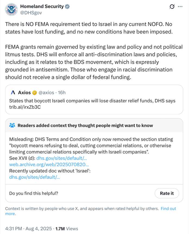Image resolution: width=190 pixels, height=234 pixels.
Task: Click the Homeland Security display name
Action: pos(42,7)
